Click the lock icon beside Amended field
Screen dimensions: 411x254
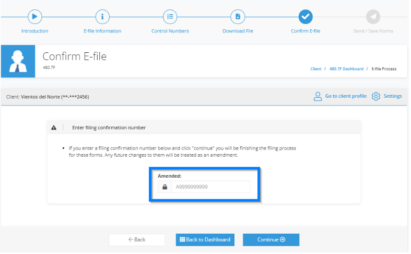click(165, 187)
